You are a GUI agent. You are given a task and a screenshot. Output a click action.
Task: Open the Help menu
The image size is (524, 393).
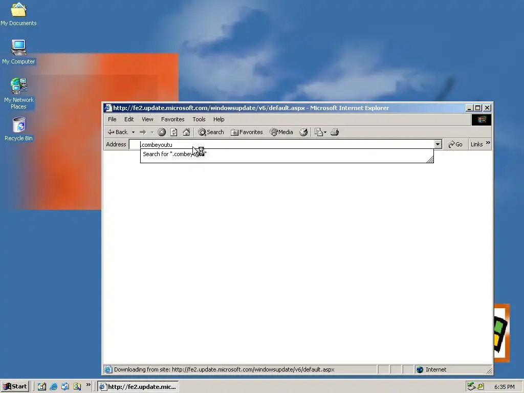click(219, 119)
